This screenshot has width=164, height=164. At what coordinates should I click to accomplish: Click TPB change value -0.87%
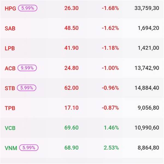[110, 108]
